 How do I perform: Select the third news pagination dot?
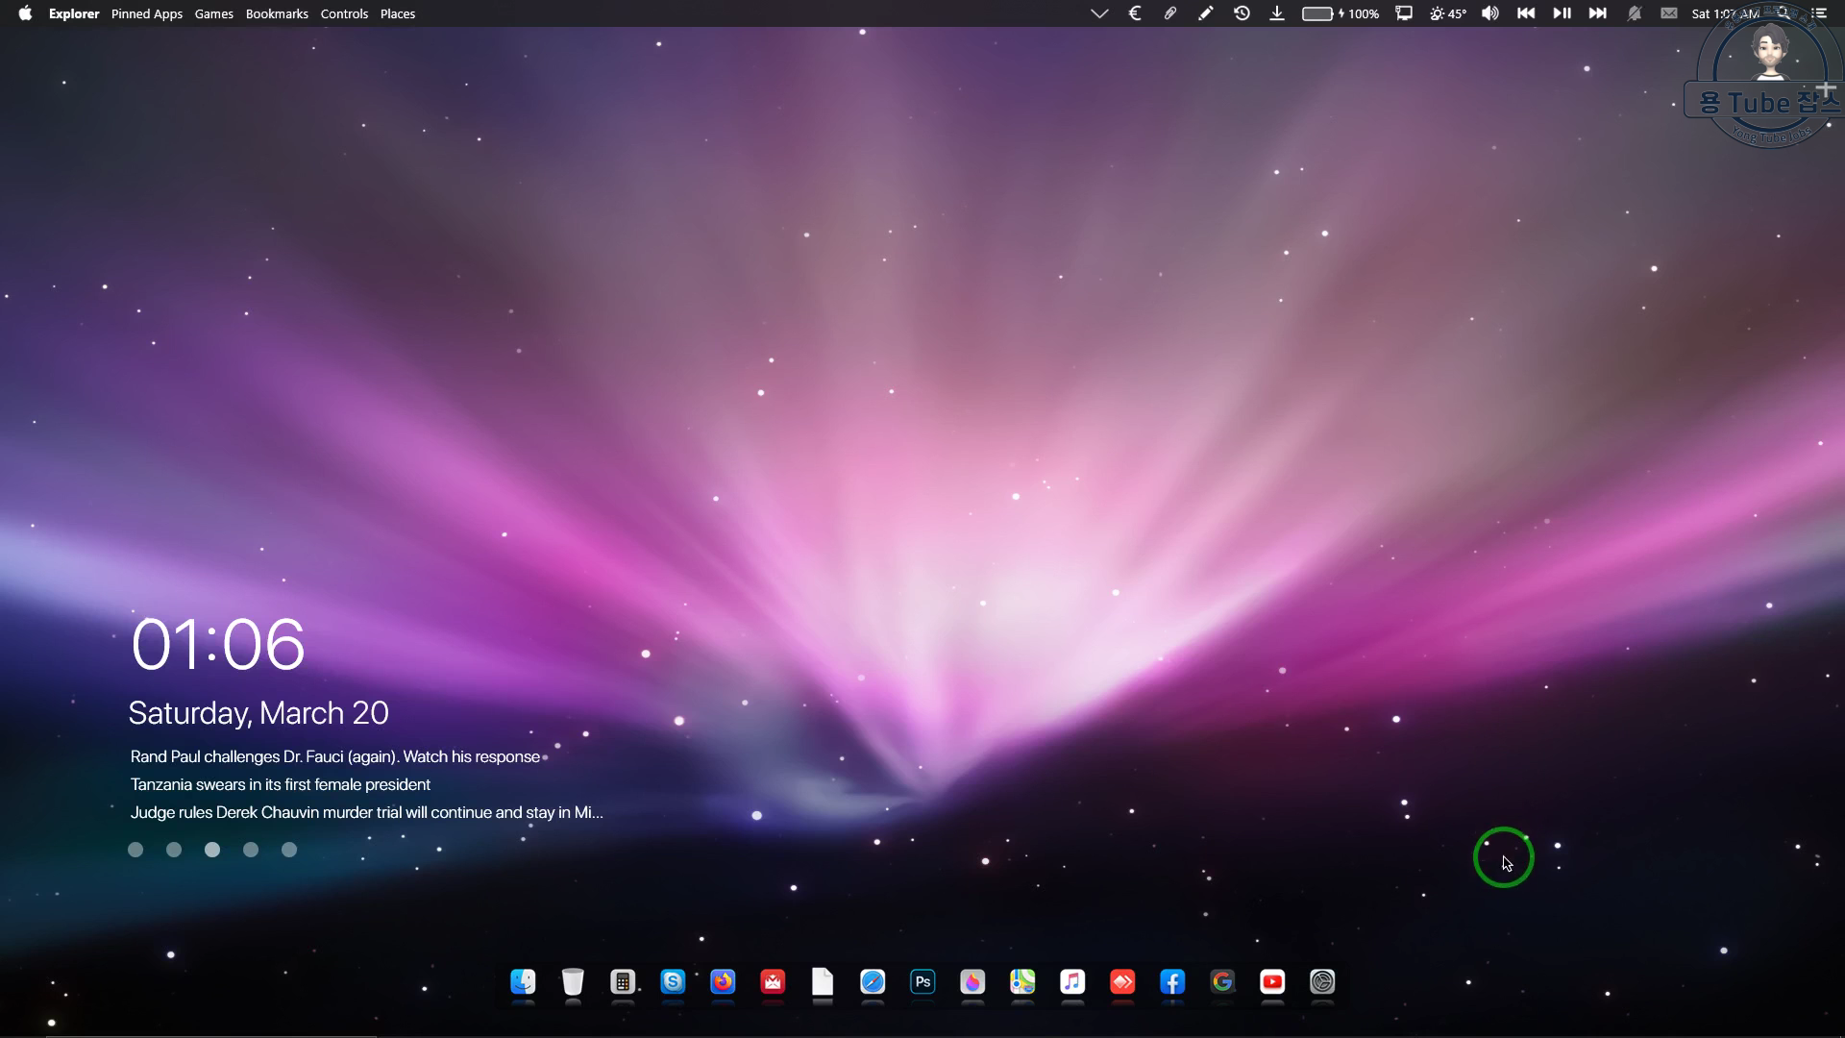coord(212,850)
